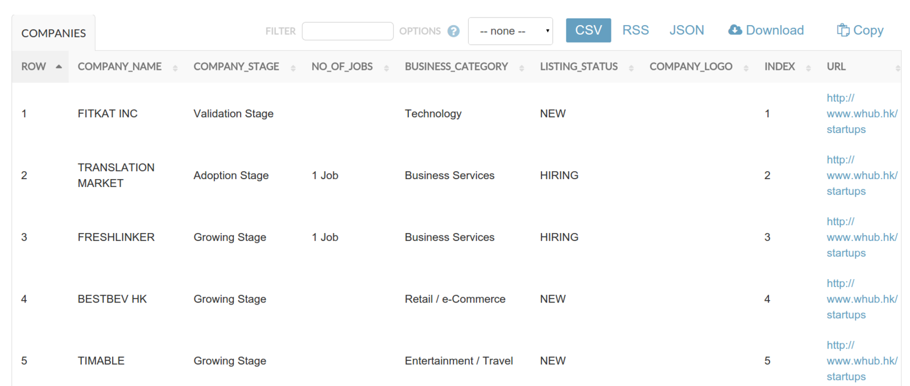
Task: Switch to the COMPANIES tab
Action: [53, 33]
